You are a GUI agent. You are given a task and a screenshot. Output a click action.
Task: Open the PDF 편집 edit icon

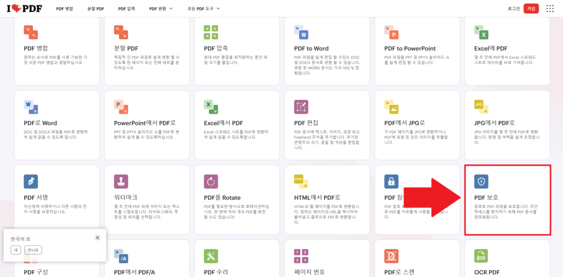pos(301,107)
